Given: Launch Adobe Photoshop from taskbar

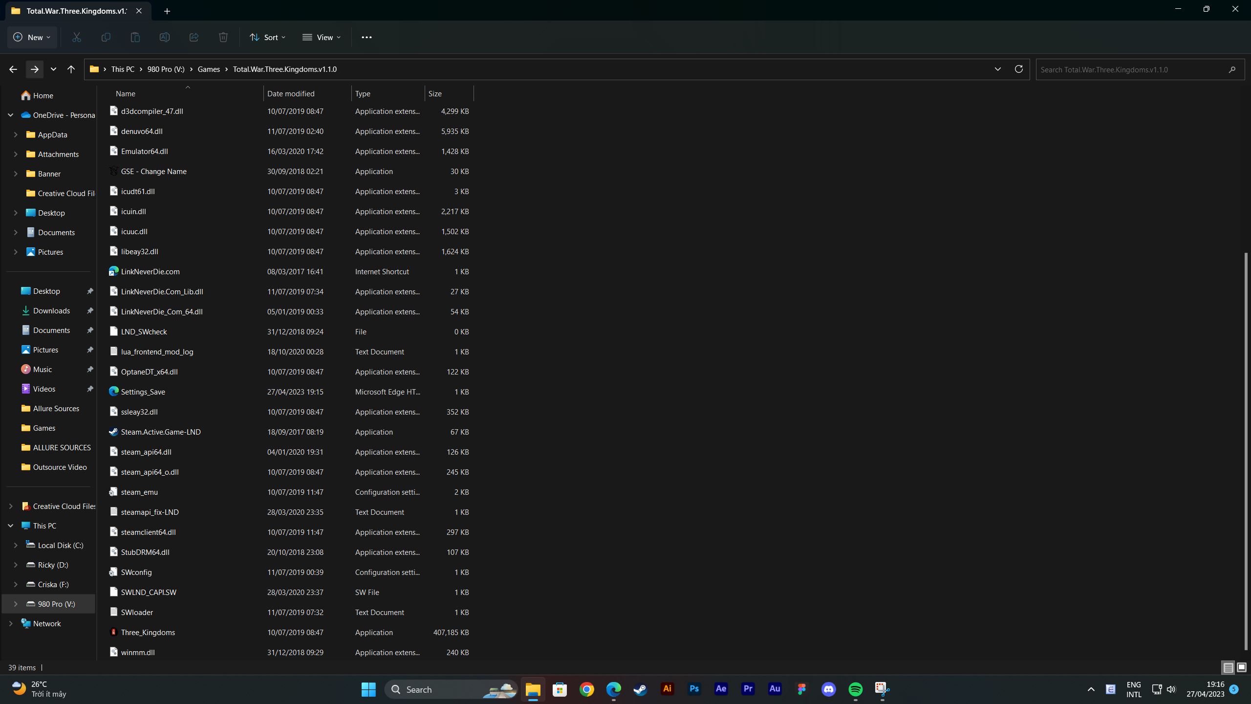Looking at the screenshot, I should [694, 688].
